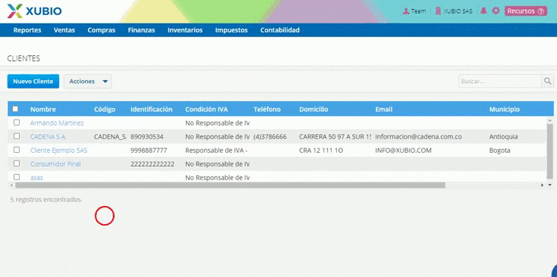Check the Cliente Ejemplo SAS row checkbox

click(x=17, y=150)
